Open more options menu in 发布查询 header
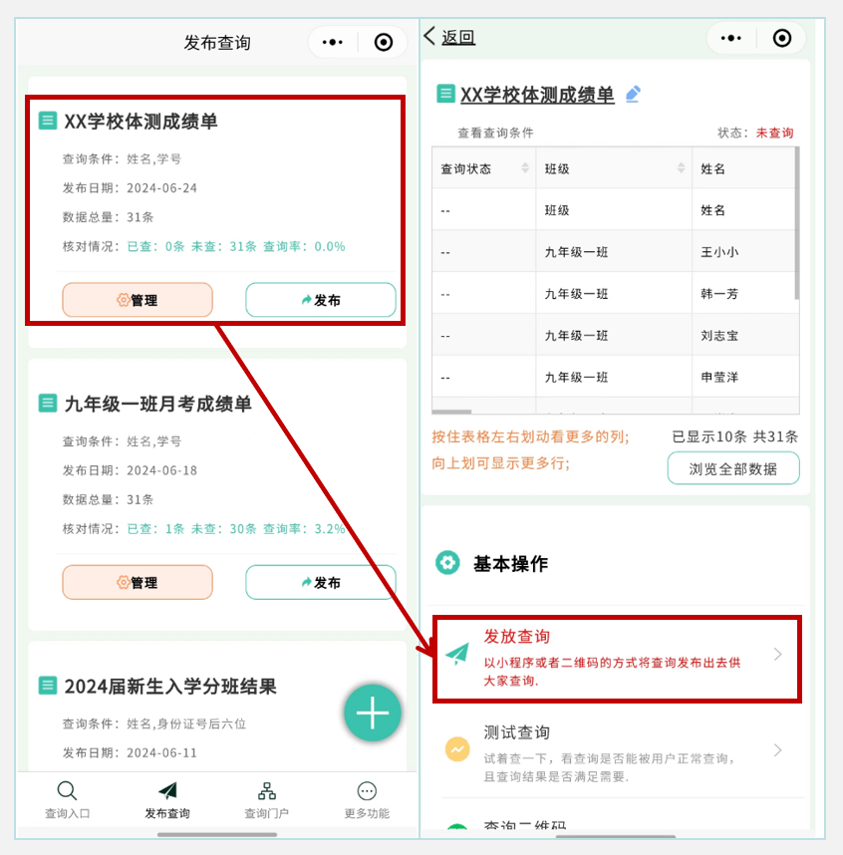Viewport: 843px width, 855px height. (x=333, y=42)
